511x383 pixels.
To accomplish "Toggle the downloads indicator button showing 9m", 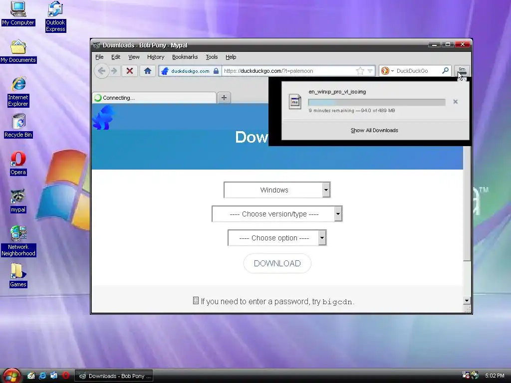I will (x=462, y=71).
